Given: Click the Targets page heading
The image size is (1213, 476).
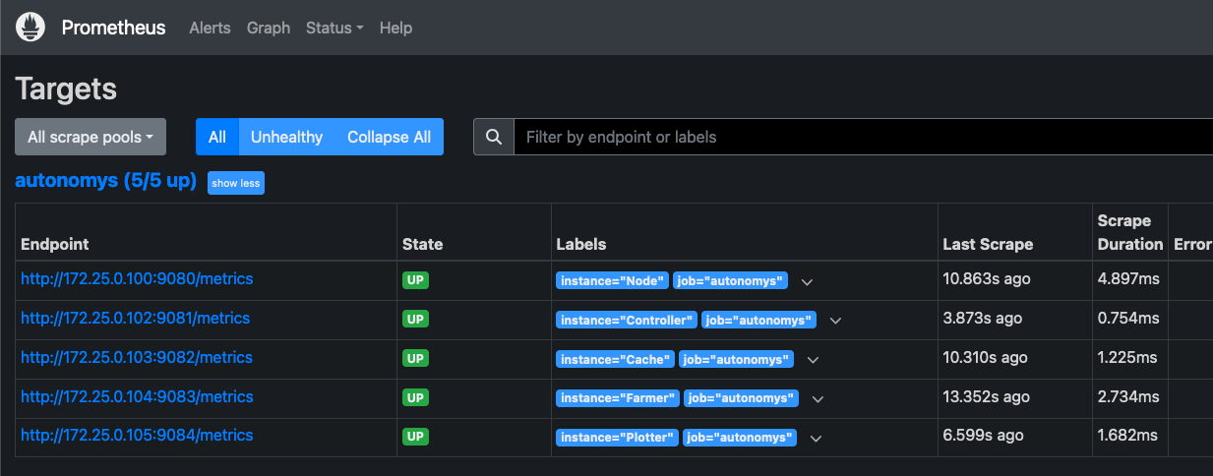Looking at the screenshot, I should tap(66, 89).
